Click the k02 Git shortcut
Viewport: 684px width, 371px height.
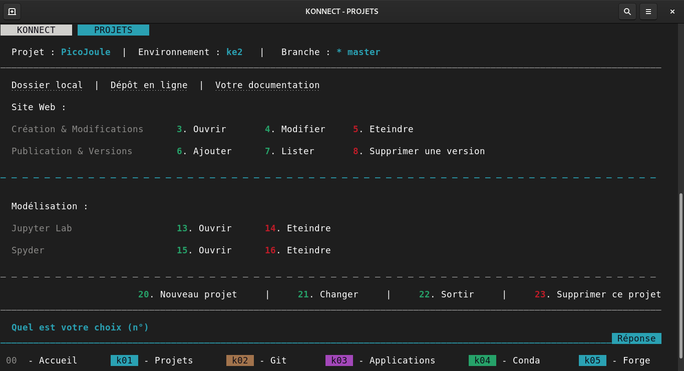click(x=256, y=360)
